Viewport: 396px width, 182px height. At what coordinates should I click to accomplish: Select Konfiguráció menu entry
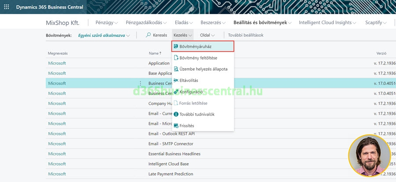pyautogui.click(x=203, y=92)
